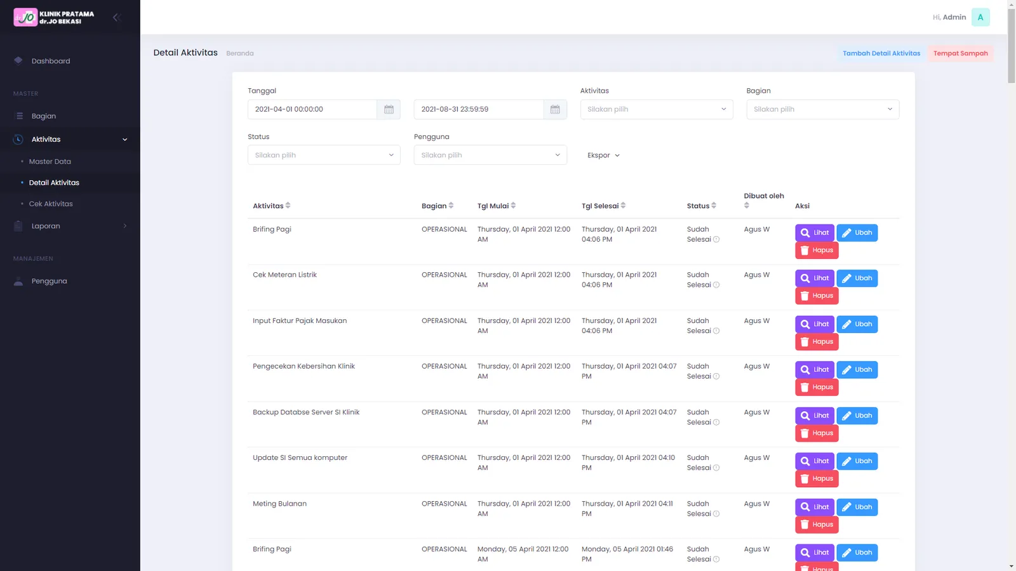Click 'Backup Databse Server SI Klinik' text
Viewport: 1016px width, 571px height.
click(306, 412)
